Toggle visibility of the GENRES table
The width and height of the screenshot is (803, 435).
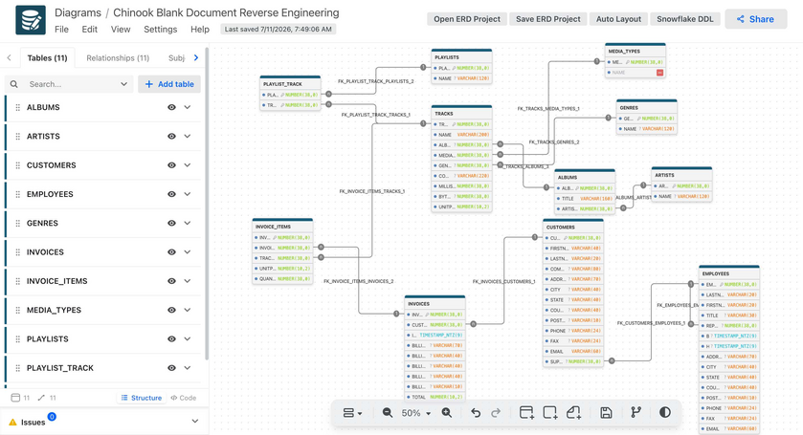click(x=171, y=223)
